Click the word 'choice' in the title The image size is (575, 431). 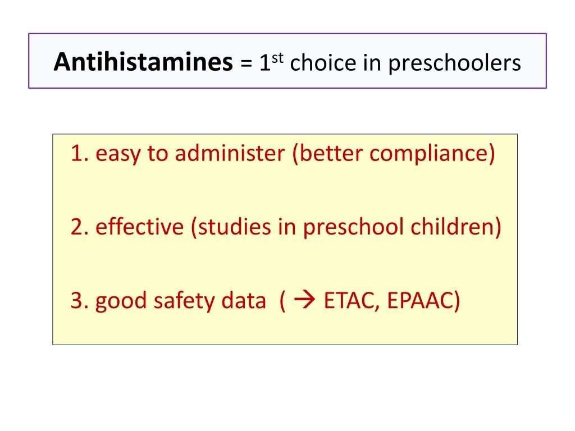pyautogui.click(x=323, y=62)
